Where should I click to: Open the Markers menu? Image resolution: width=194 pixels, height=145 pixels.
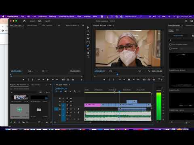click(x=53, y=17)
